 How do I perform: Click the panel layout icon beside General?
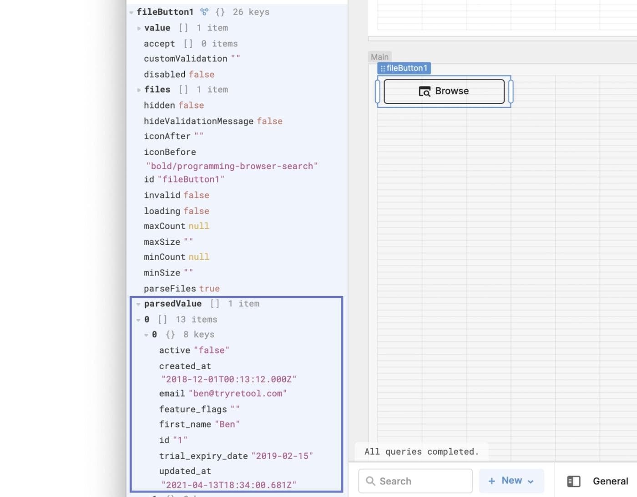[573, 481]
